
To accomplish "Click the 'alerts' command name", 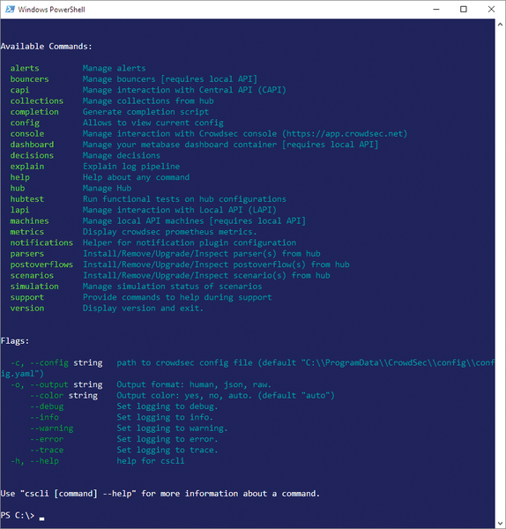I will point(25,68).
